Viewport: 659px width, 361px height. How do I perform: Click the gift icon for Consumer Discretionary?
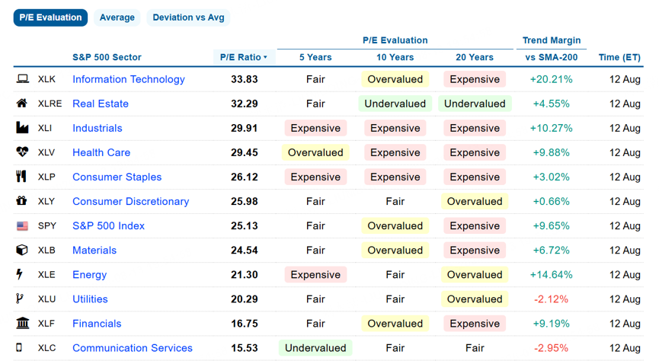tap(21, 201)
